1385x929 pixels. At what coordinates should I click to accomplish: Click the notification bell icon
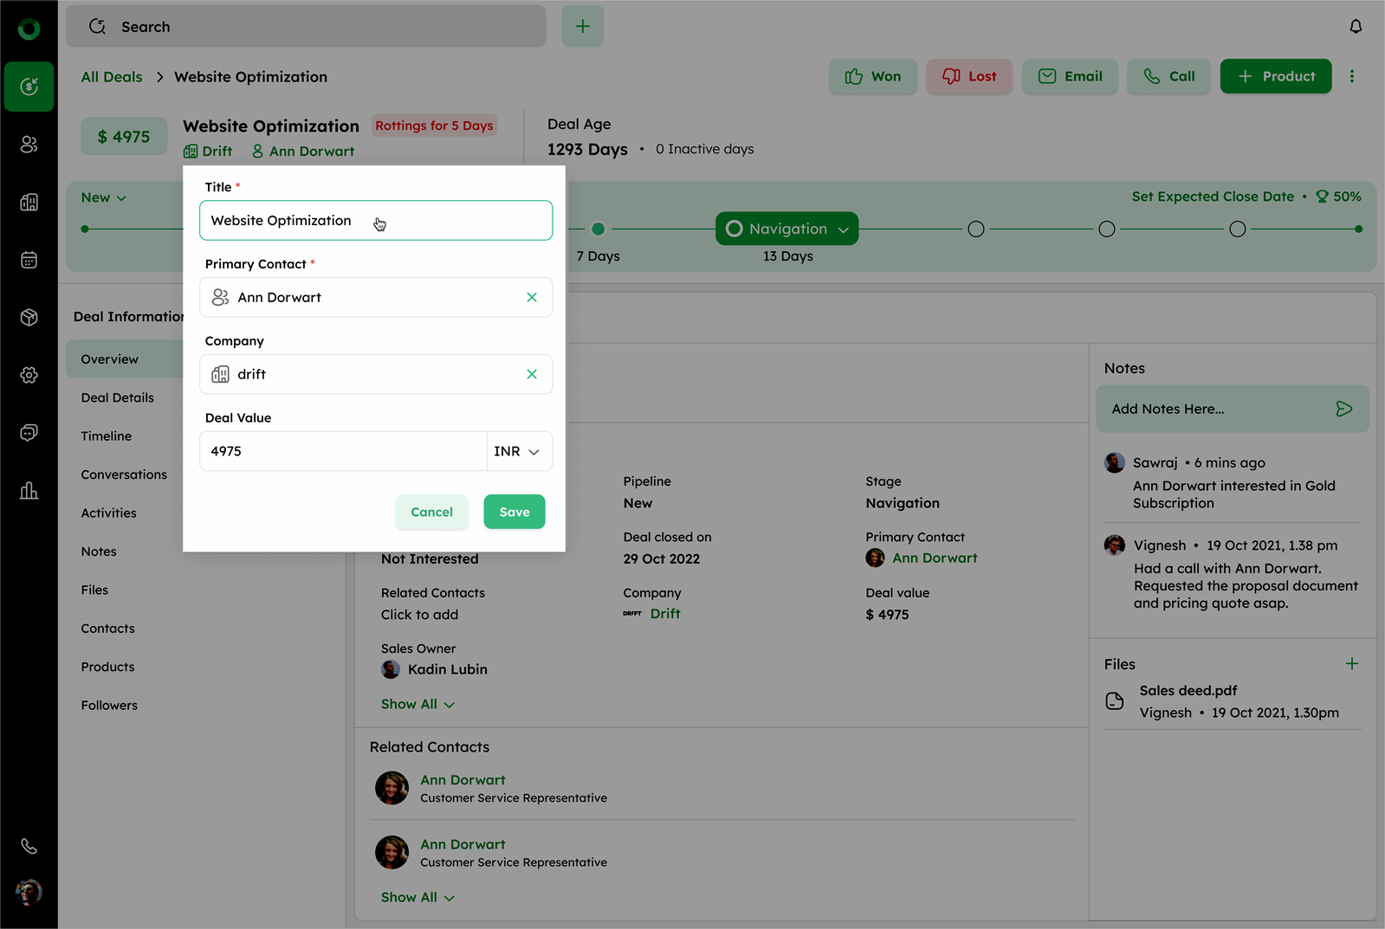point(1356,27)
